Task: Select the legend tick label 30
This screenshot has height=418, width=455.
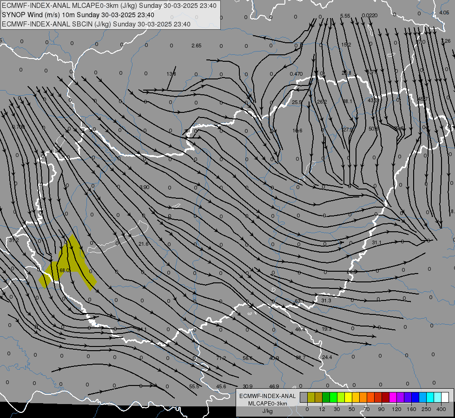Action: tap(336, 409)
